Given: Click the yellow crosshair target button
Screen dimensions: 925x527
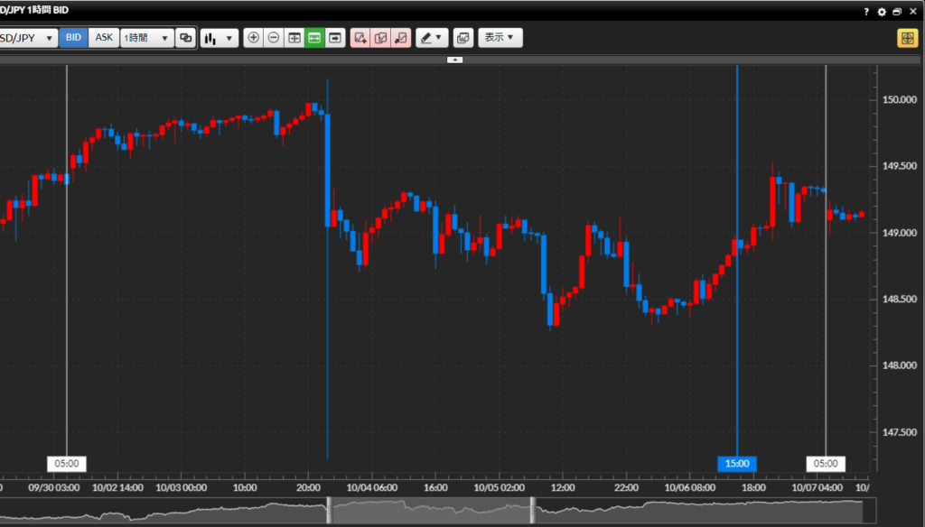Looking at the screenshot, I should (x=907, y=38).
